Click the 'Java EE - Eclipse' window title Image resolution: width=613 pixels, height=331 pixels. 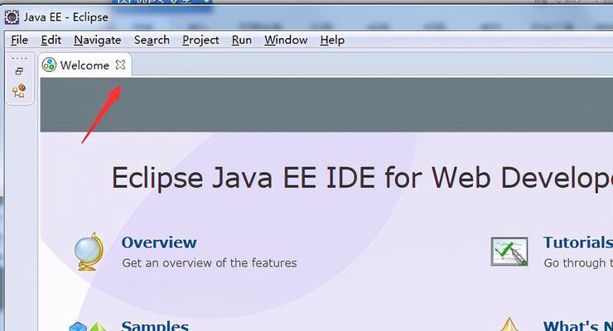coord(65,17)
